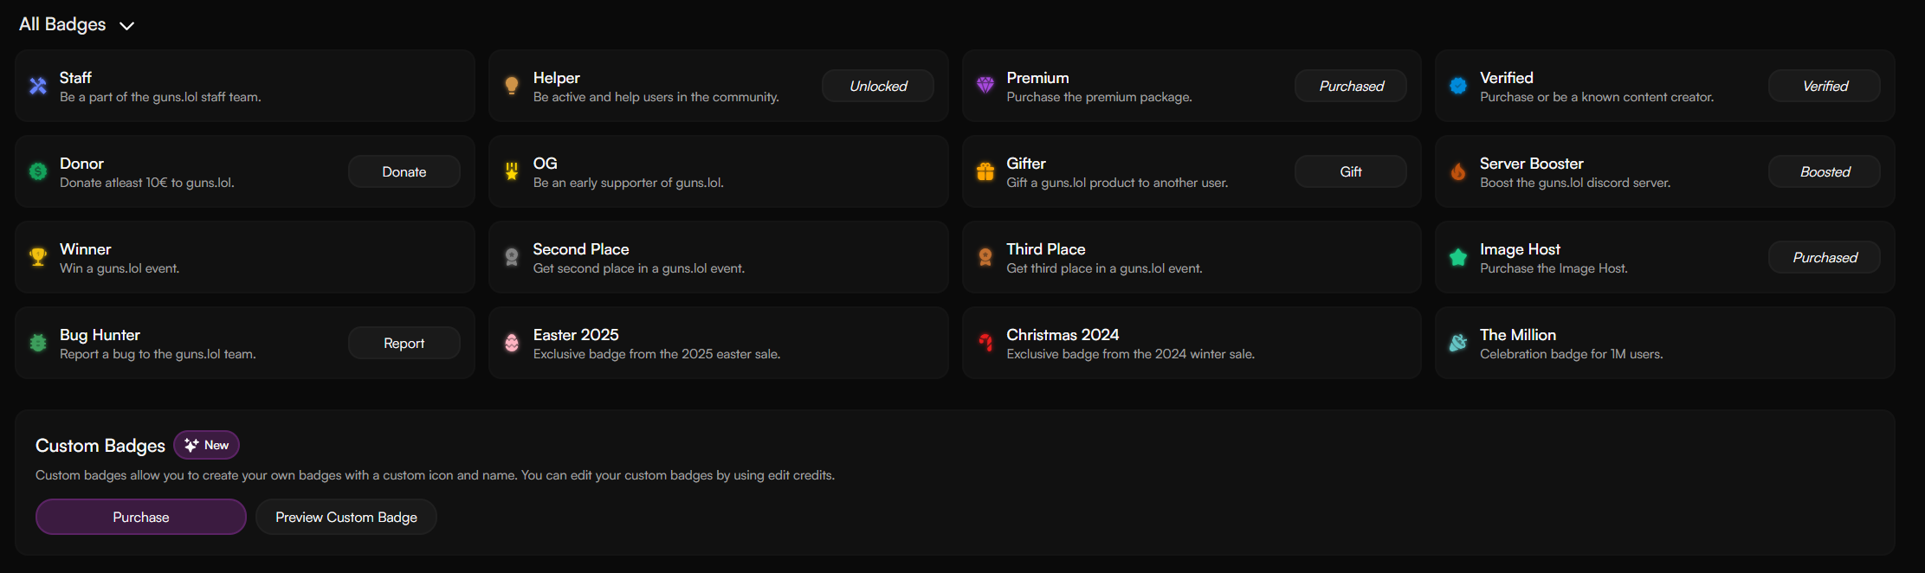Click the Donor badge title
This screenshot has width=1925, height=573.
click(x=81, y=164)
